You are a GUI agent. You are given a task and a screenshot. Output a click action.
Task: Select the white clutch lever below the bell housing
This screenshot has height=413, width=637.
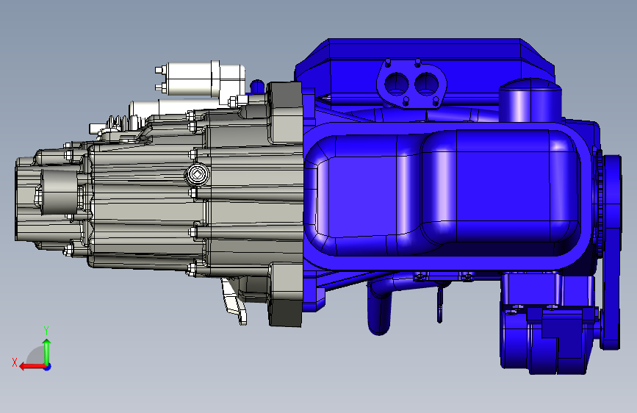click(235, 301)
